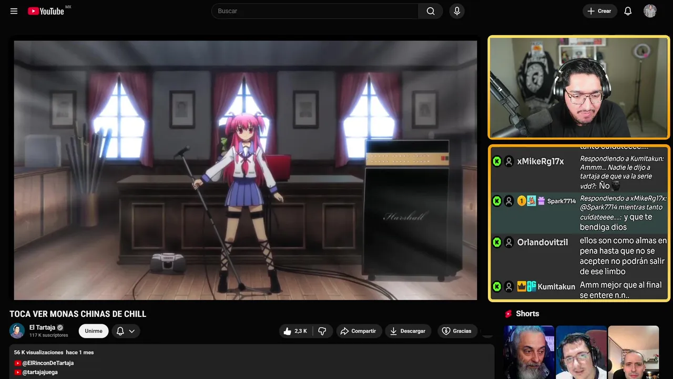Open the El Tartaja channel name link
Image resolution: width=673 pixels, height=379 pixels.
coord(42,327)
